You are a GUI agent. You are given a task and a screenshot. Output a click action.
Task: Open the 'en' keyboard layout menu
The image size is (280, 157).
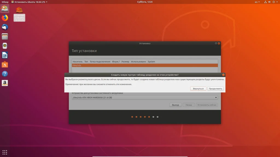257,2
